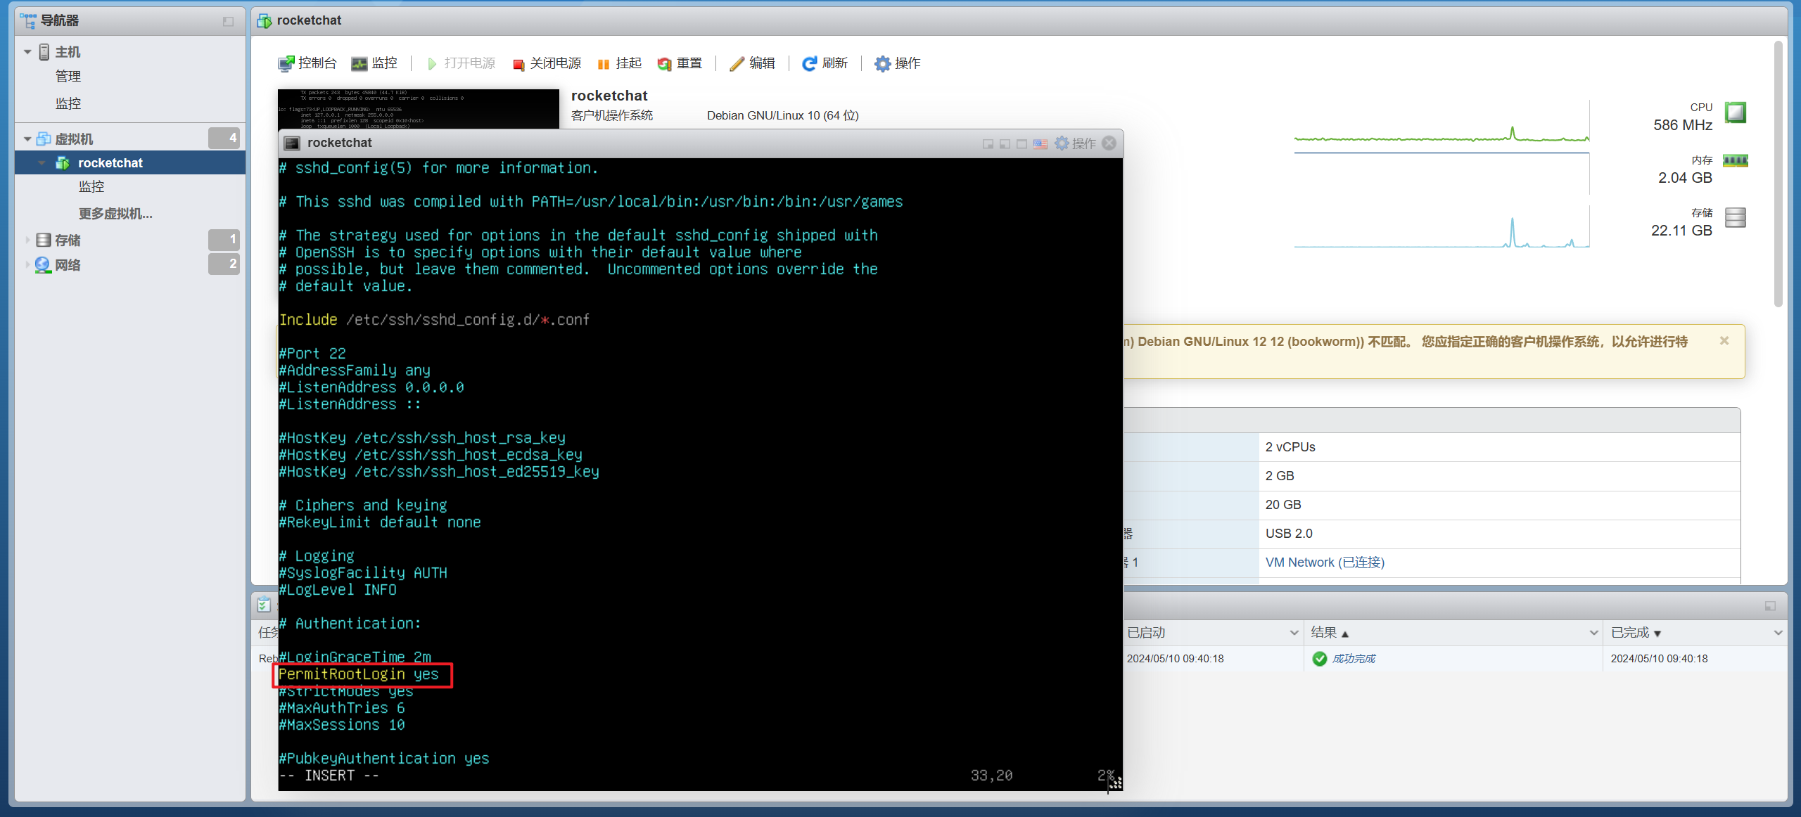Viewport: 1801px width, 817px height.
Task: Refresh the view with 刷新
Action: [825, 63]
